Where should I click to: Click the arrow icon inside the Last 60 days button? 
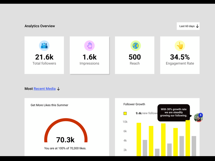coord(198,26)
